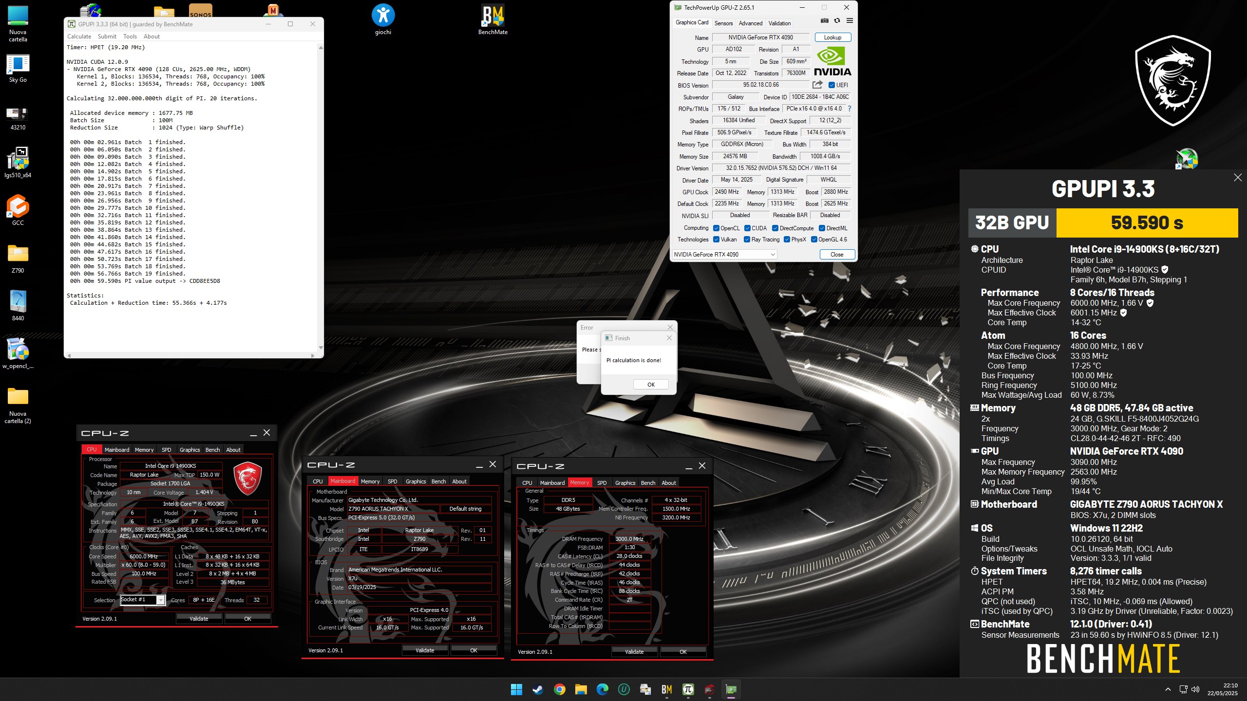The width and height of the screenshot is (1247, 701).
Task: Toggle the DirectML checkbox
Action: 822,228
